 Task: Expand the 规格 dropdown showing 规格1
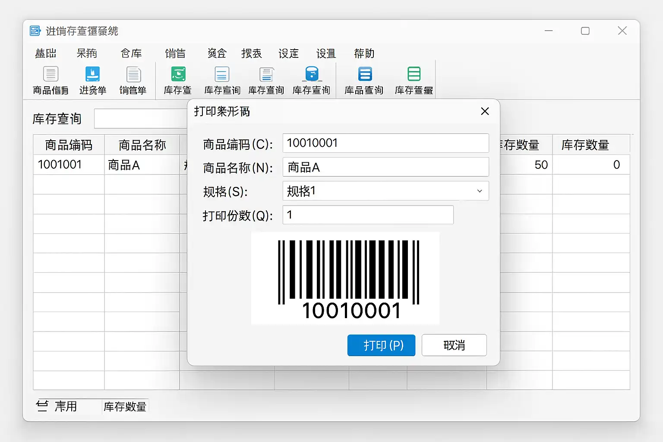[x=479, y=191]
